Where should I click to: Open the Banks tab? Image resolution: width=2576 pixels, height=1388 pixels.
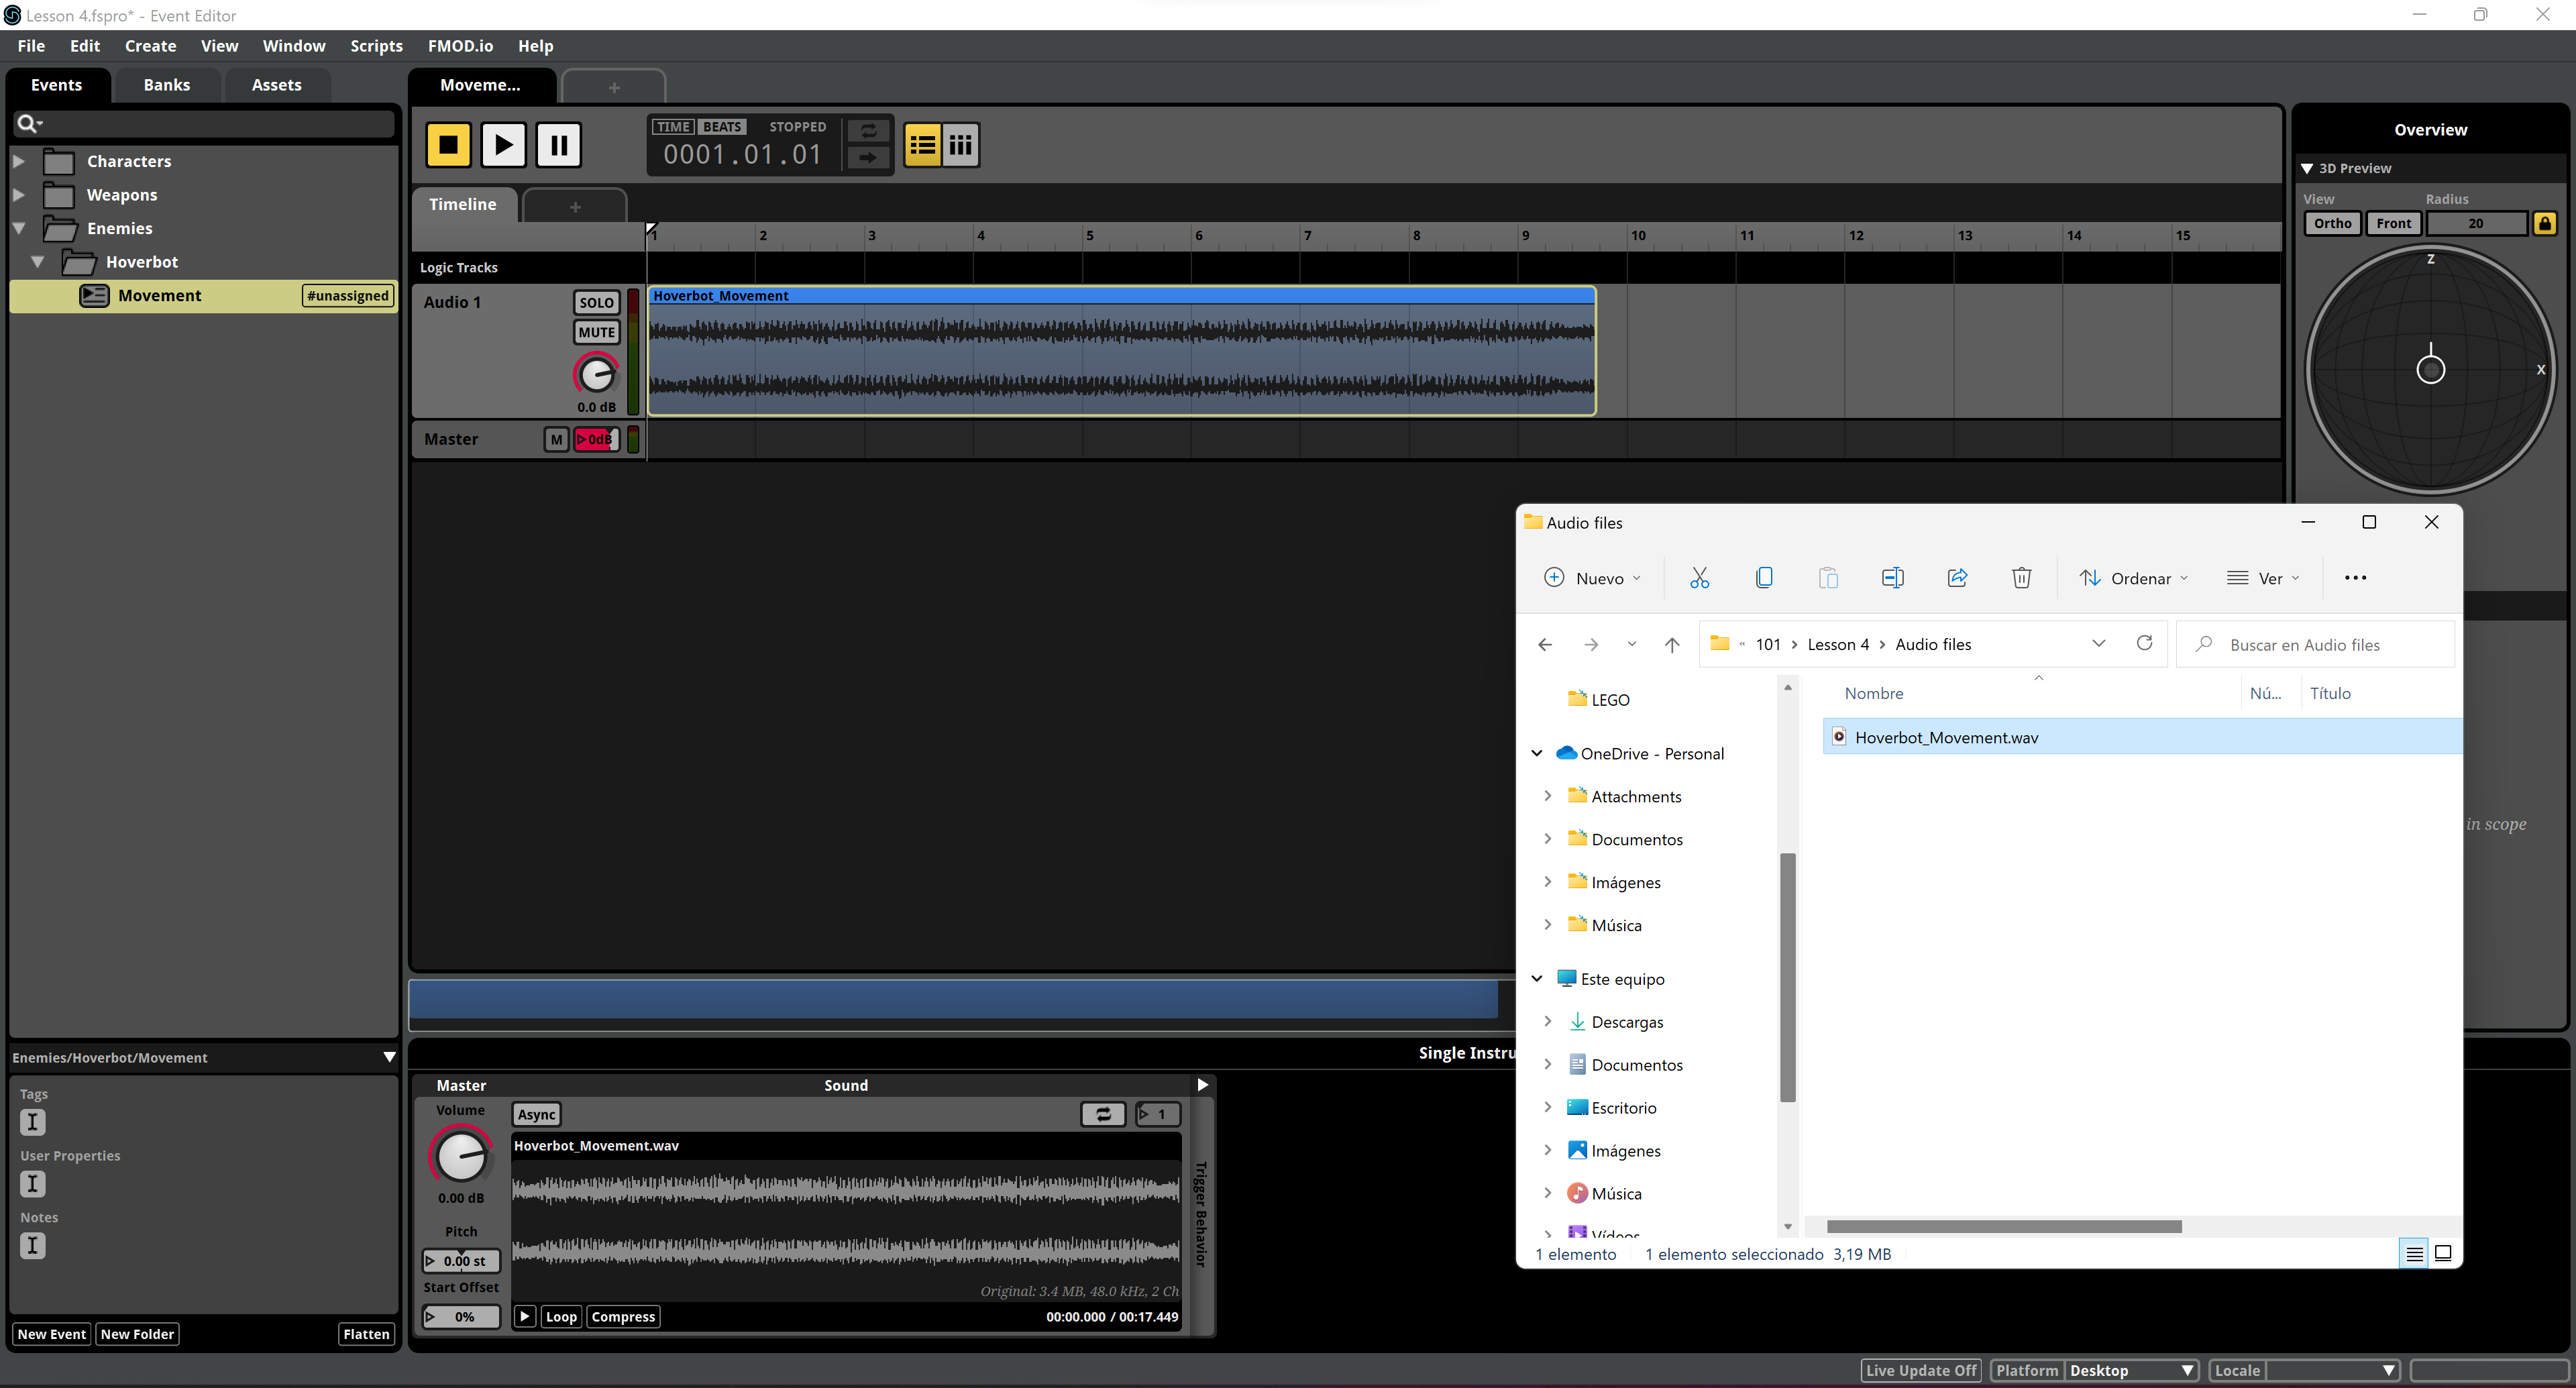[167, 85]
